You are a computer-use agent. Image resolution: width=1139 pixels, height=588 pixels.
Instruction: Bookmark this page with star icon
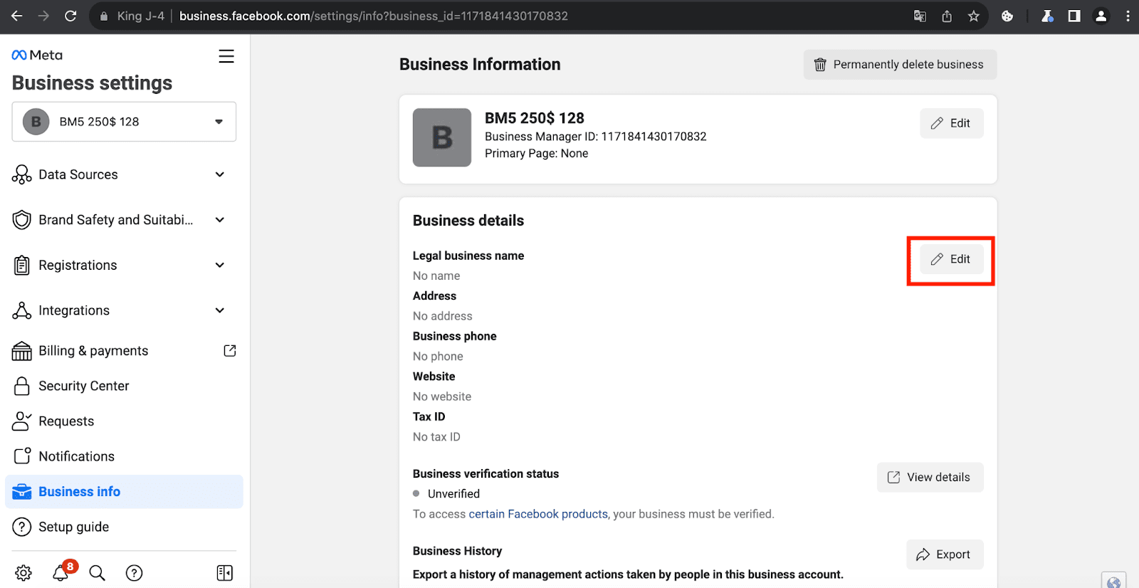tap(974, 16)
